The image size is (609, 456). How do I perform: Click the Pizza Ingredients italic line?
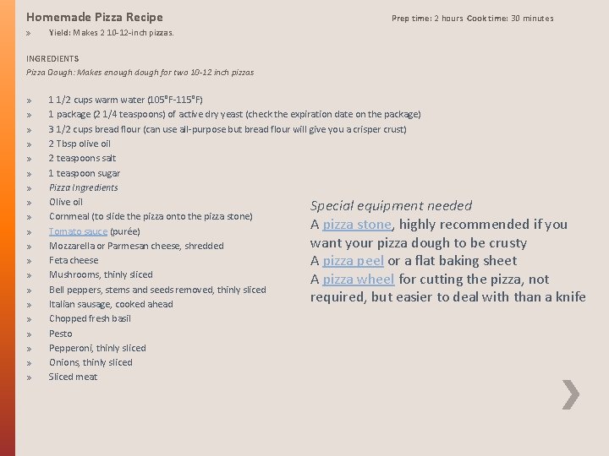click(83, 187)
